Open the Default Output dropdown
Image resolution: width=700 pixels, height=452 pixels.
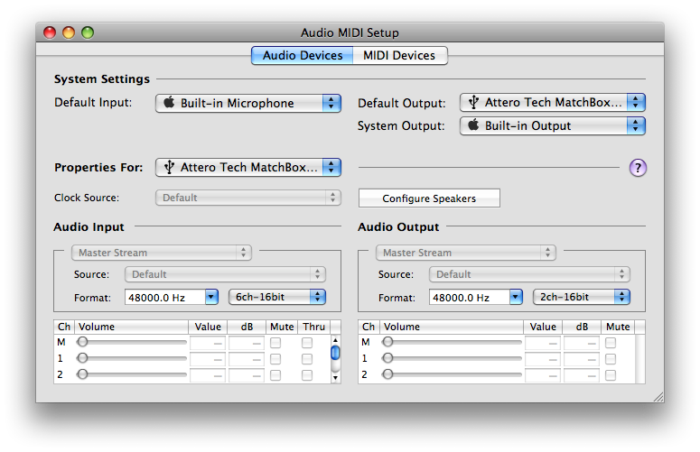pos(553,103)
